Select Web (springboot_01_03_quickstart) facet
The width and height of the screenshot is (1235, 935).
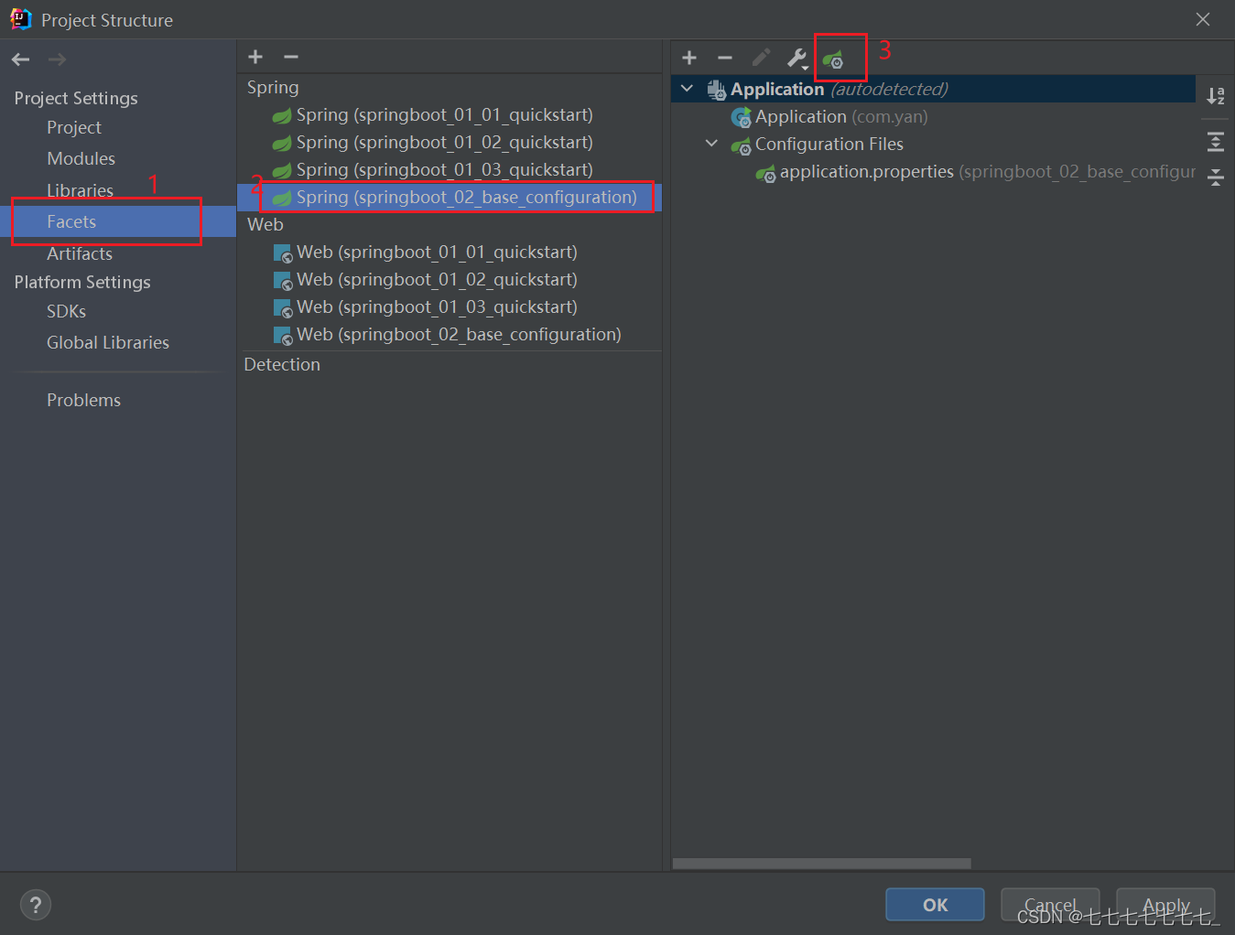450,306
